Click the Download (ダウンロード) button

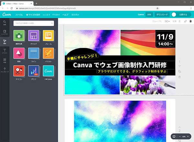(x=162, y=15)
